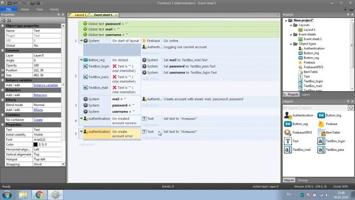Viewport: 355px width, 200px height.
Task: Open Chrome from the taskbar
Action: click(39, 195)
